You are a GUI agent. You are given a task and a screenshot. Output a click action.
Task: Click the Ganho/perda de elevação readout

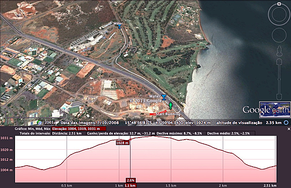[x=121, y=133]
